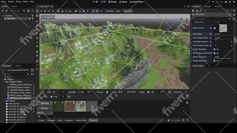Step the Auto Overlay Texture spinner
This screenshot has height=133, width=237.
231,45
